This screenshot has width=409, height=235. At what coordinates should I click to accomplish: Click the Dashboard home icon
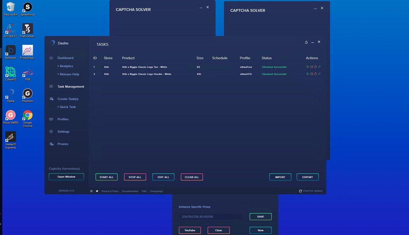[51, 58]
